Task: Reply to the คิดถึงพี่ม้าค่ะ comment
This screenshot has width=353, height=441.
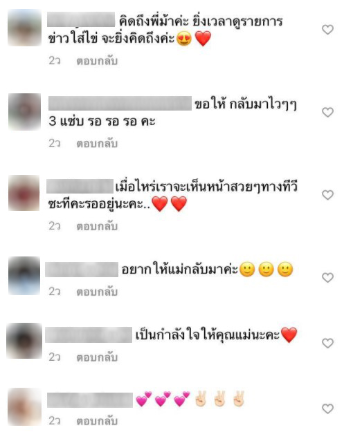Action: coord(97,61)
